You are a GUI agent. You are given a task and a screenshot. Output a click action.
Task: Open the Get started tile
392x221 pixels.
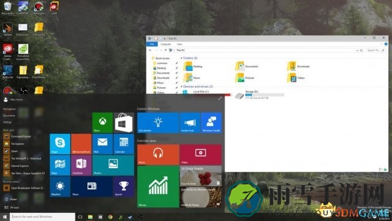pyautogui.click(x=158, y=123)
